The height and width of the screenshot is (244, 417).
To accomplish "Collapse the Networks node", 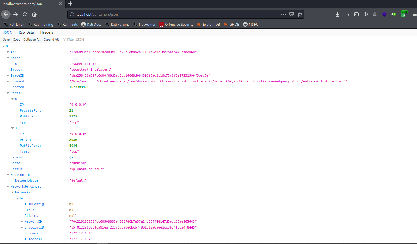I will [13, 192].
